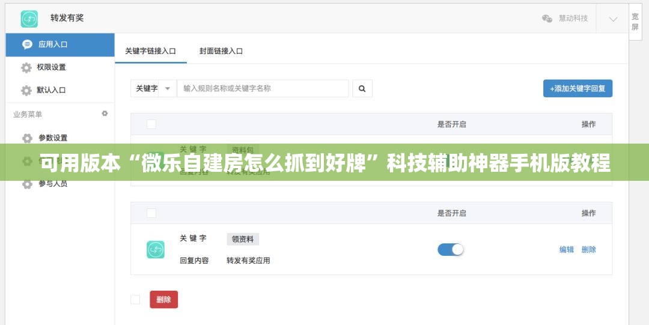Click the 领资料 keyword tag

click(x=243, y=239)
